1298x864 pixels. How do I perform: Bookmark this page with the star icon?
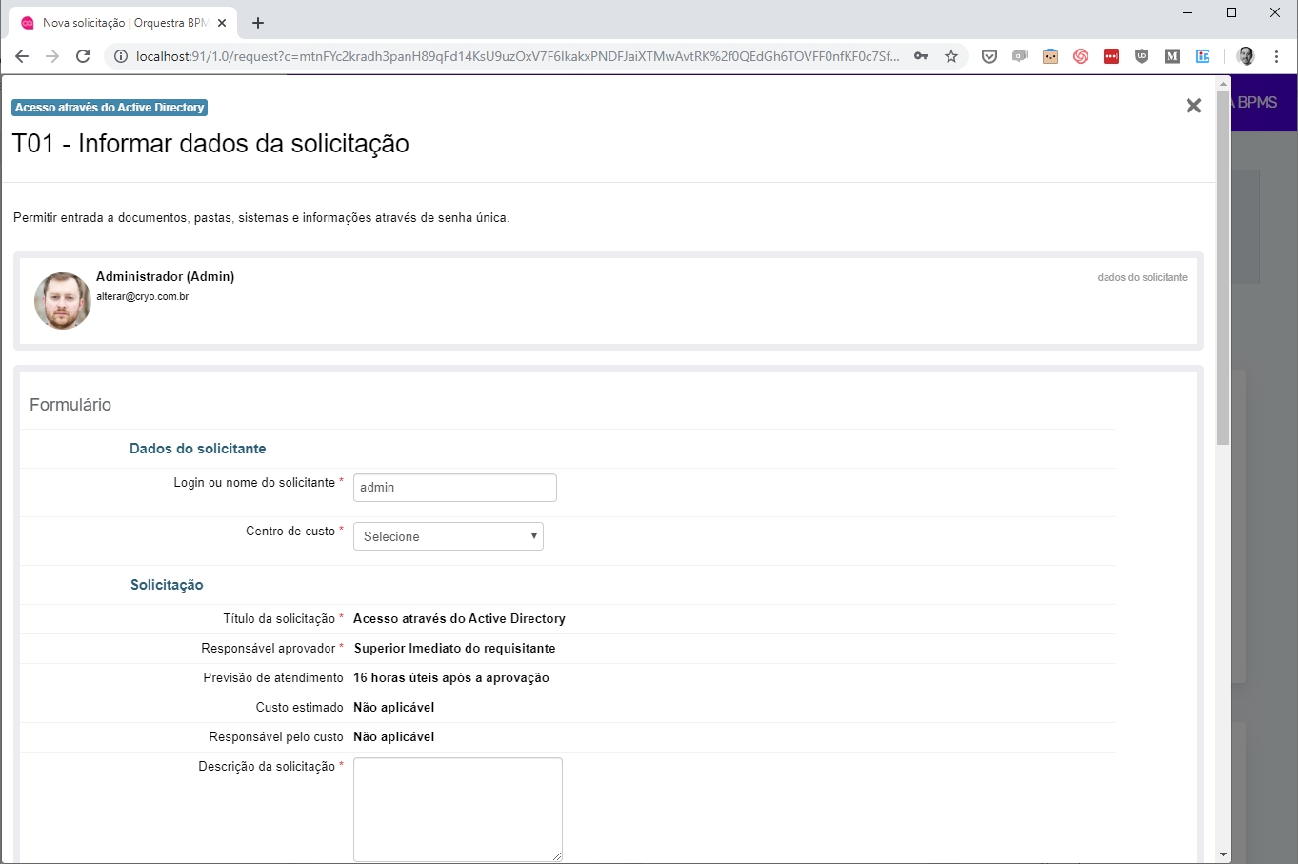tap(950, 56)
